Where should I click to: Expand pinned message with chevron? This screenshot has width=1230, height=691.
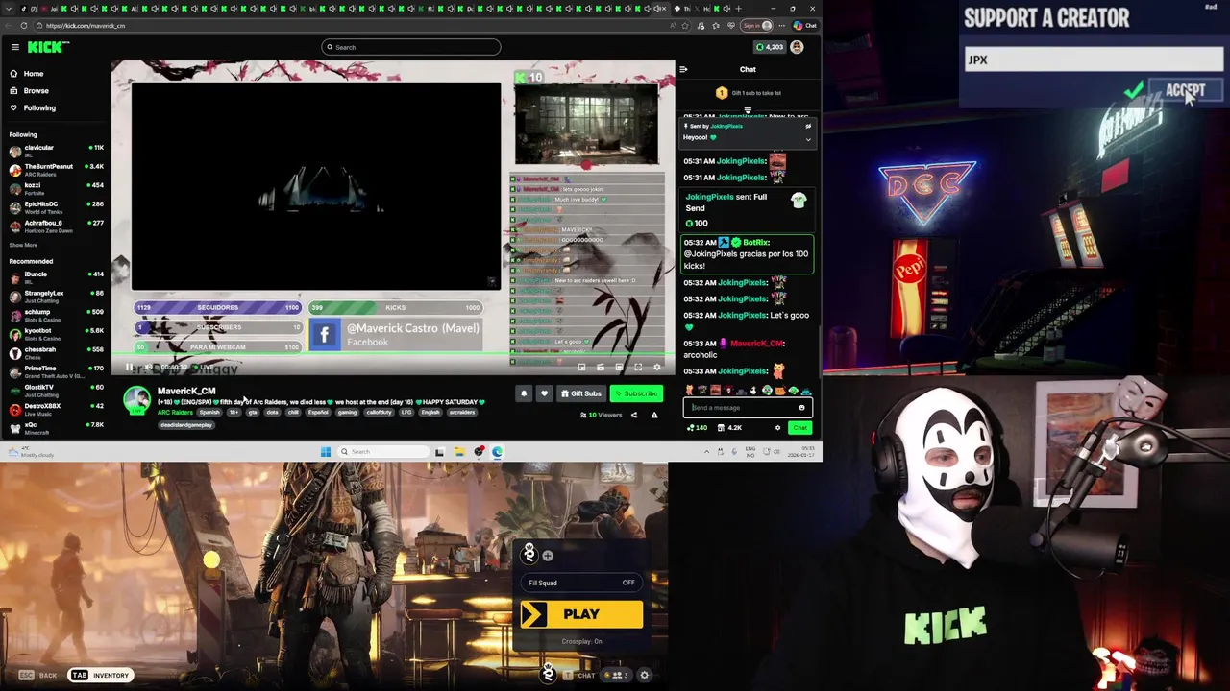808,139
